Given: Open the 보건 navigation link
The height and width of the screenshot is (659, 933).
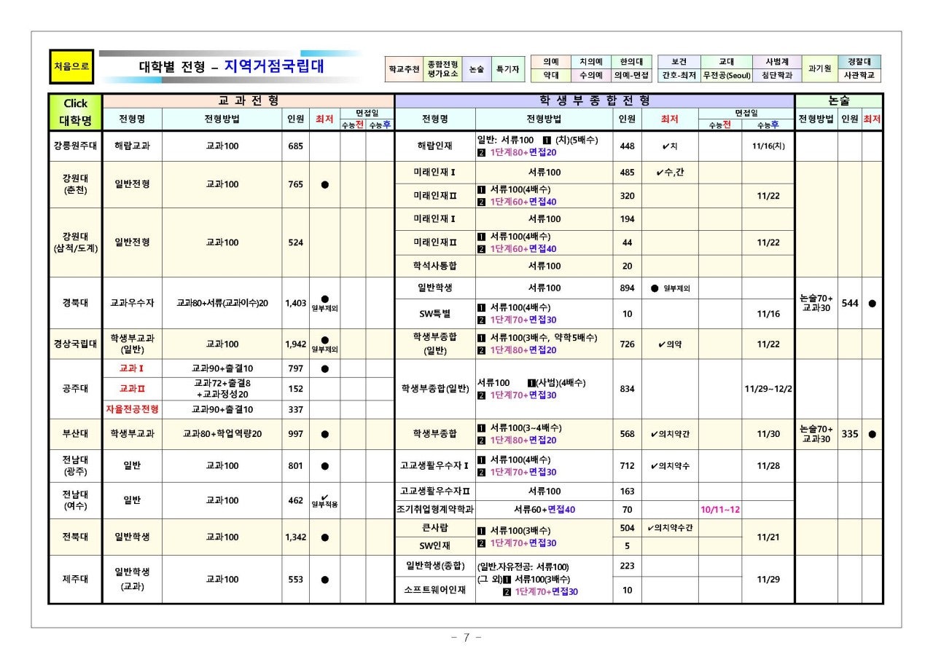Looking at the screenshot, I should click(x=679, y=62).
